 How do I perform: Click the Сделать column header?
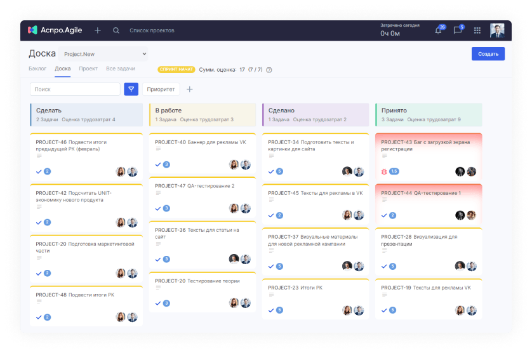tap(86, 115)
